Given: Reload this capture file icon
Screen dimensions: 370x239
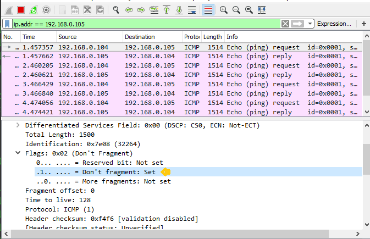Looking at the screenshot, I should tap(100, 10).
